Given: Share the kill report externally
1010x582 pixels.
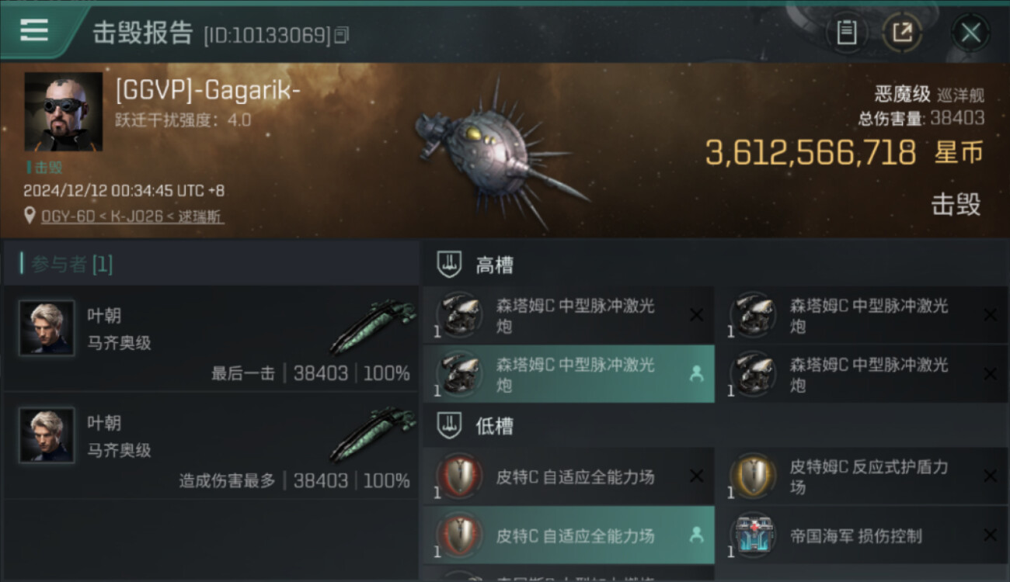Looking at the screenshot, I should tap(902, 33).
